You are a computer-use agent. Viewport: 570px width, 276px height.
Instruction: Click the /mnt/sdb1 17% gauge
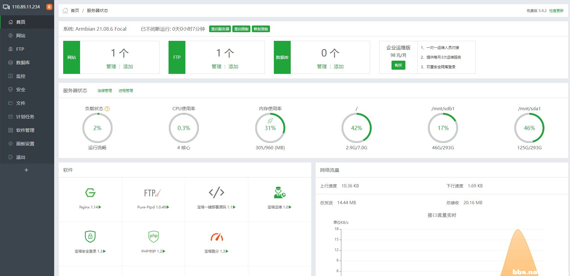(443, 128)
